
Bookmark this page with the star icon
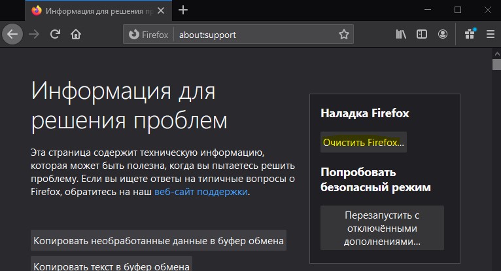pos(344,34)
